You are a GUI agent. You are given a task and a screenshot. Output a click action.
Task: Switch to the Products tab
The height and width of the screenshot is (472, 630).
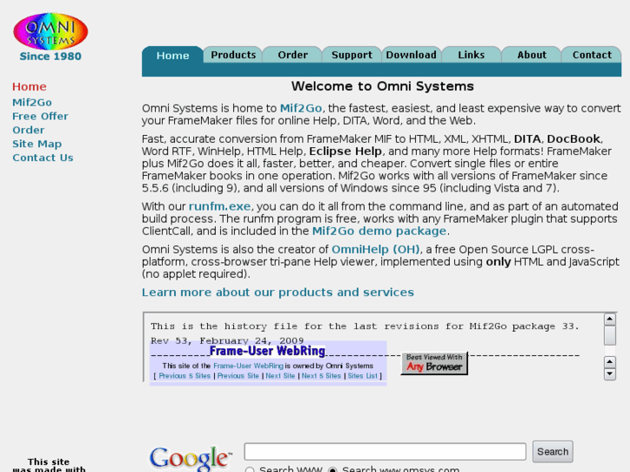(x=233, y=55)
